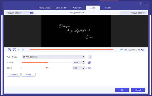Play the video preview
Image resolution: width=152 pixels, height=96 pixels.
tap(9, 50)
